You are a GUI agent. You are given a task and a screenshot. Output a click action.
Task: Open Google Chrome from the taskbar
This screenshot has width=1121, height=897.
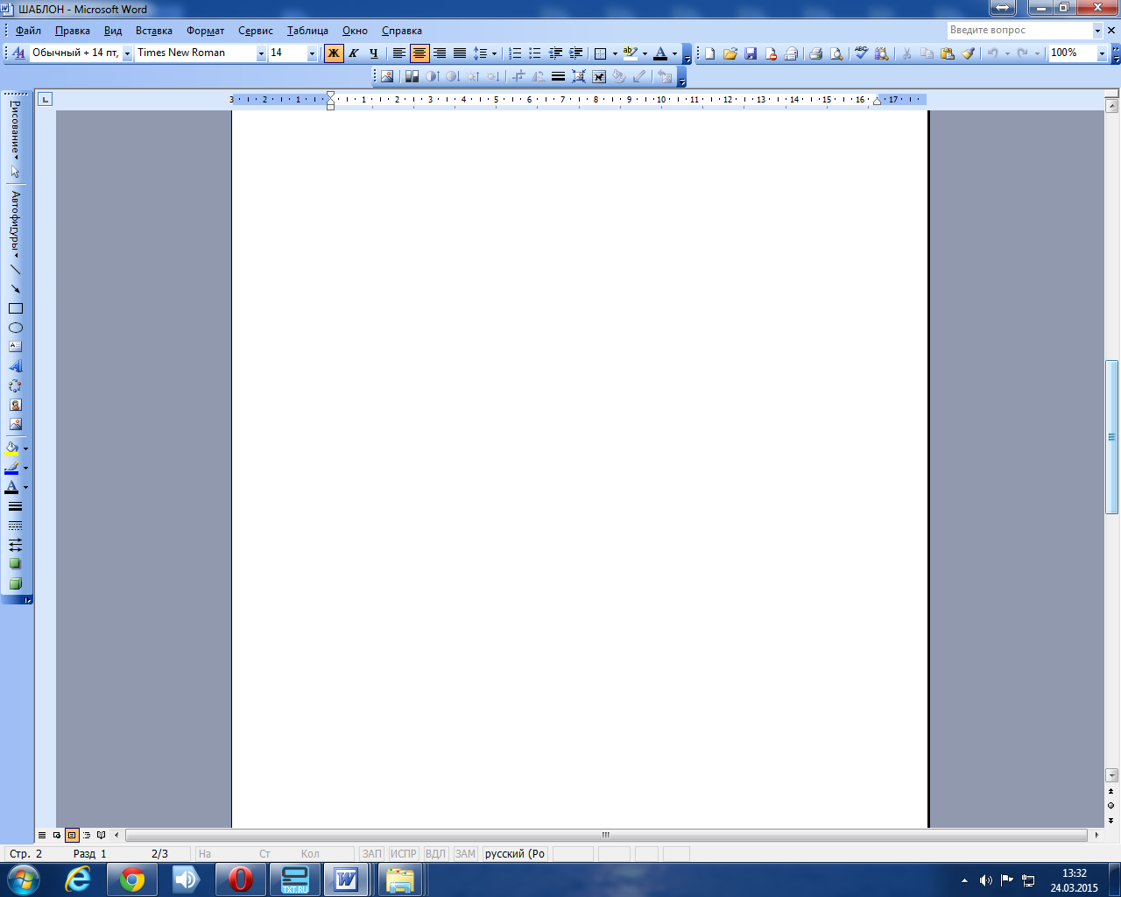point(132,879)
